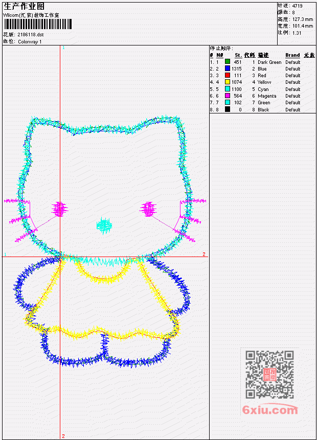Click the cyan nose in the design

(x=104, y=225)
